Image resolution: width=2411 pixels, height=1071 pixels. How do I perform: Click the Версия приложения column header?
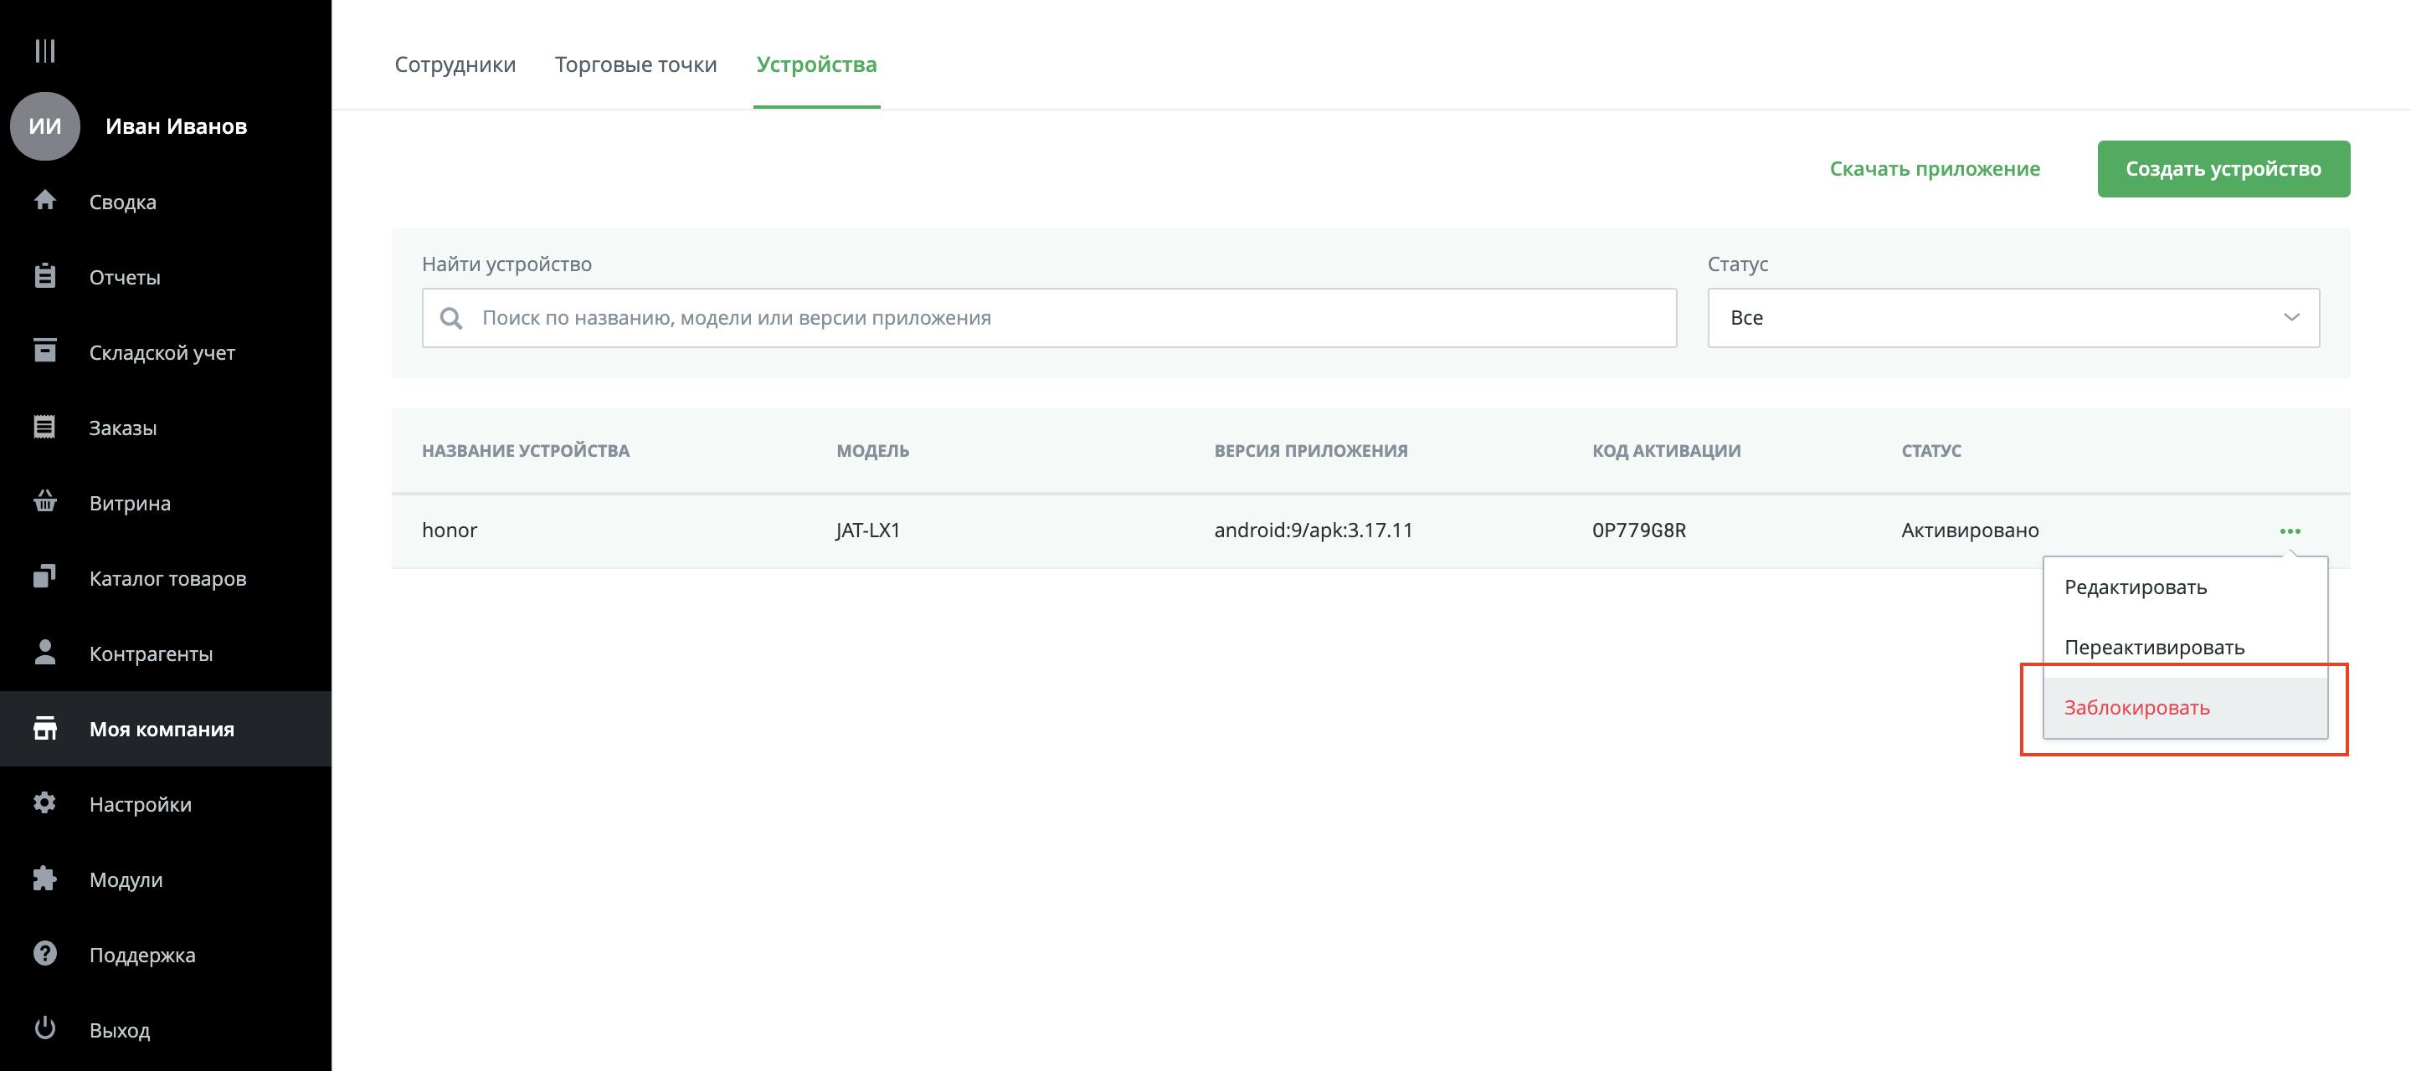(x=1310, y=451)
